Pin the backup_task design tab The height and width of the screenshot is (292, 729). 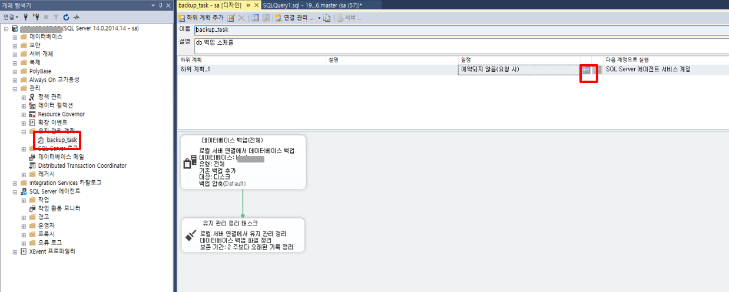[x=248, y=5]
